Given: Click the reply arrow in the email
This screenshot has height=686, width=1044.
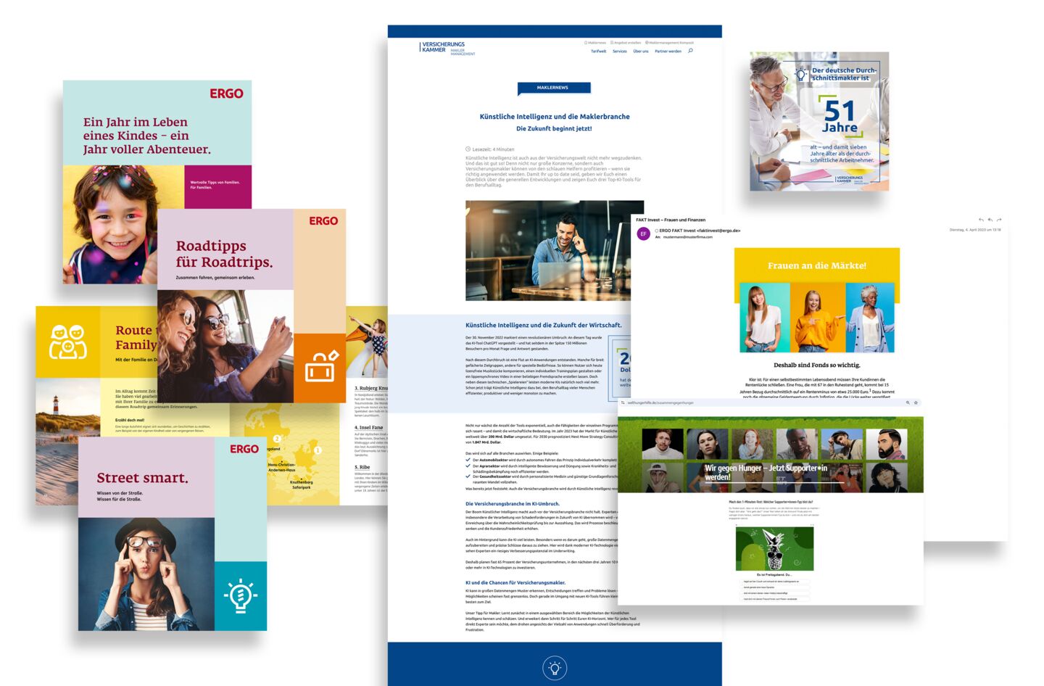Looking at the screenshot, I should [x=982, y=220].
